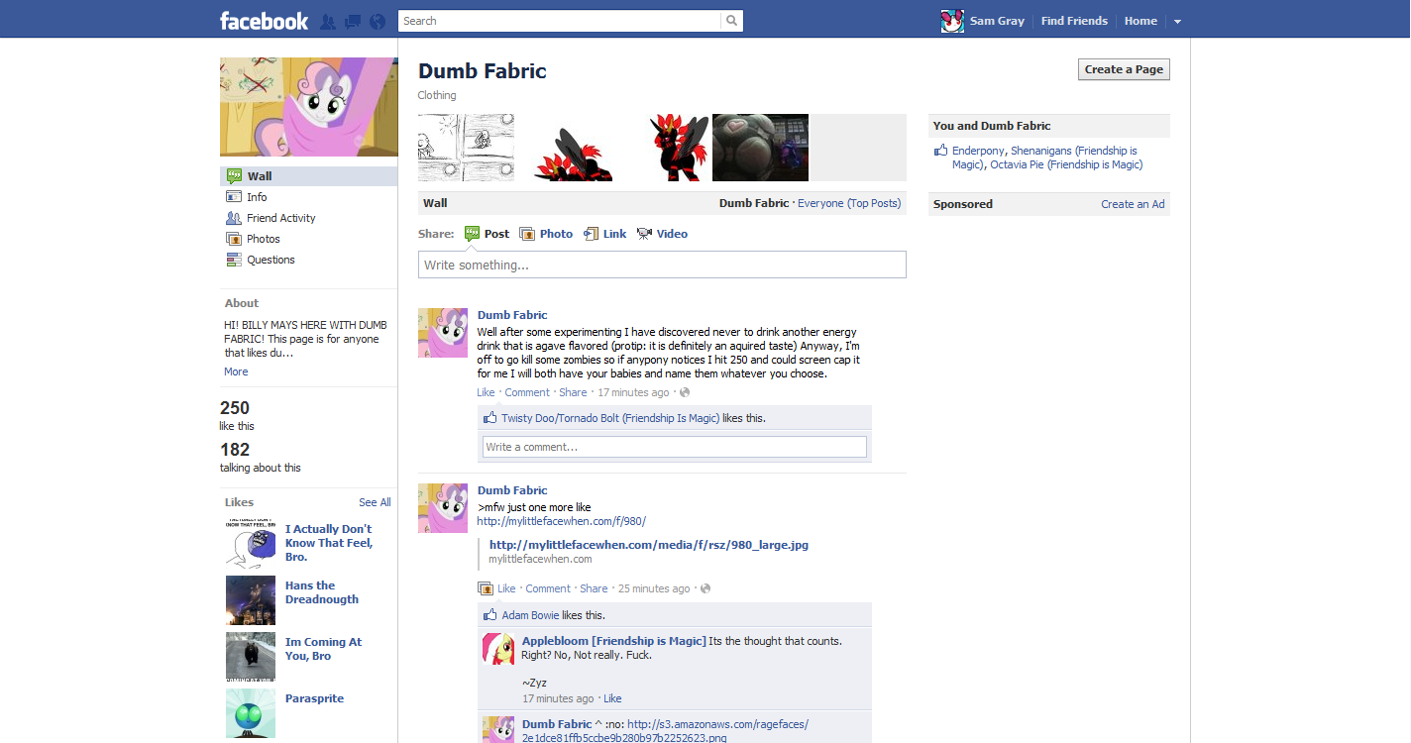The height and width of the screenshot is (743, 1411).
Task: Share the agave energy drink post
Action: tap(573, 392)
